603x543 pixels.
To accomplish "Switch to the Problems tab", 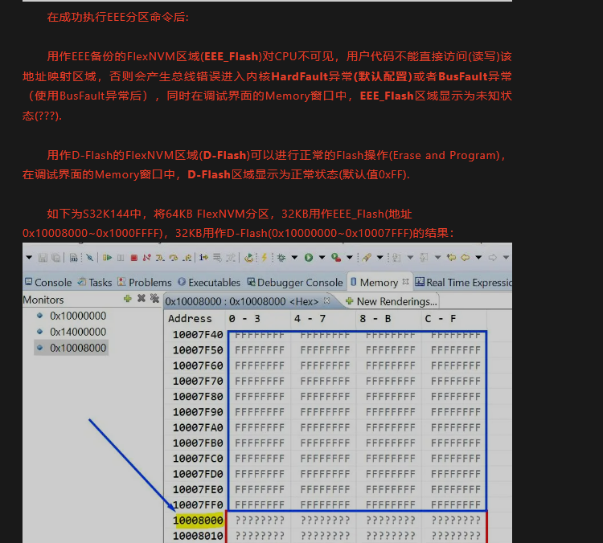I will (145, 283).
